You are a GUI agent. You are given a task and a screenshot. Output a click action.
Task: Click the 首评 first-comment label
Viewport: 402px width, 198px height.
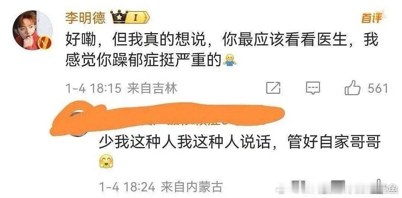coord(371,18)
